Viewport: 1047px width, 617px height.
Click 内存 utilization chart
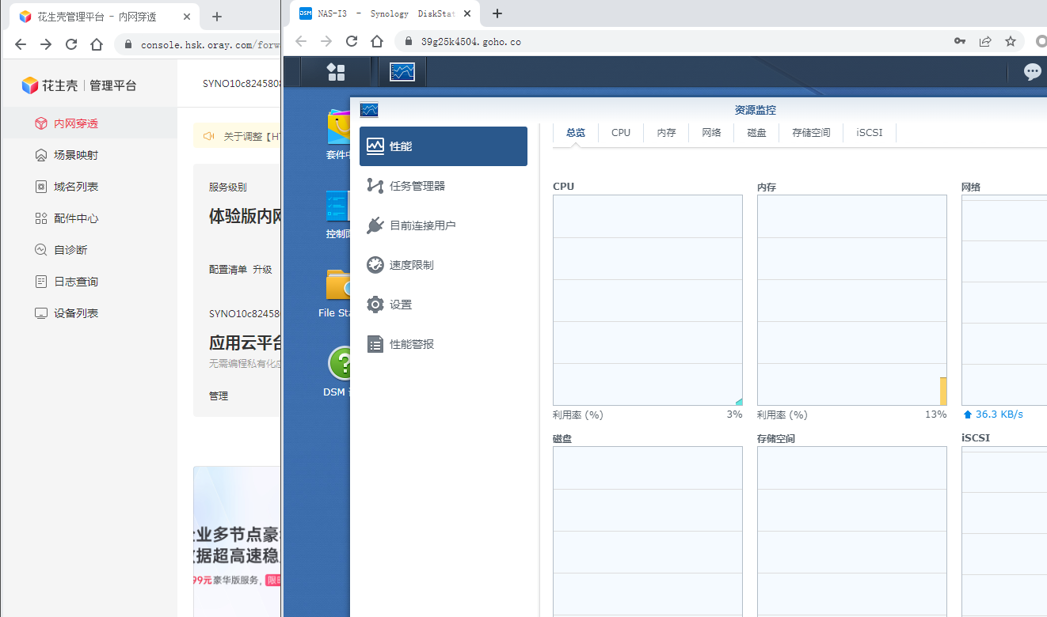click(852, 301)
